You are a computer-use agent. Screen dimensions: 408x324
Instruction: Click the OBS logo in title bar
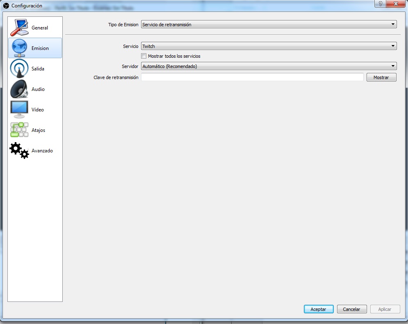coord(6,6)
